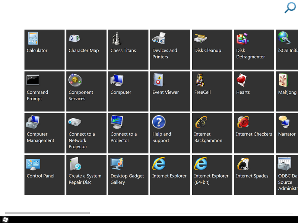
Task: Click 'Command Prompt' label text
Action: tap(37, 96)
